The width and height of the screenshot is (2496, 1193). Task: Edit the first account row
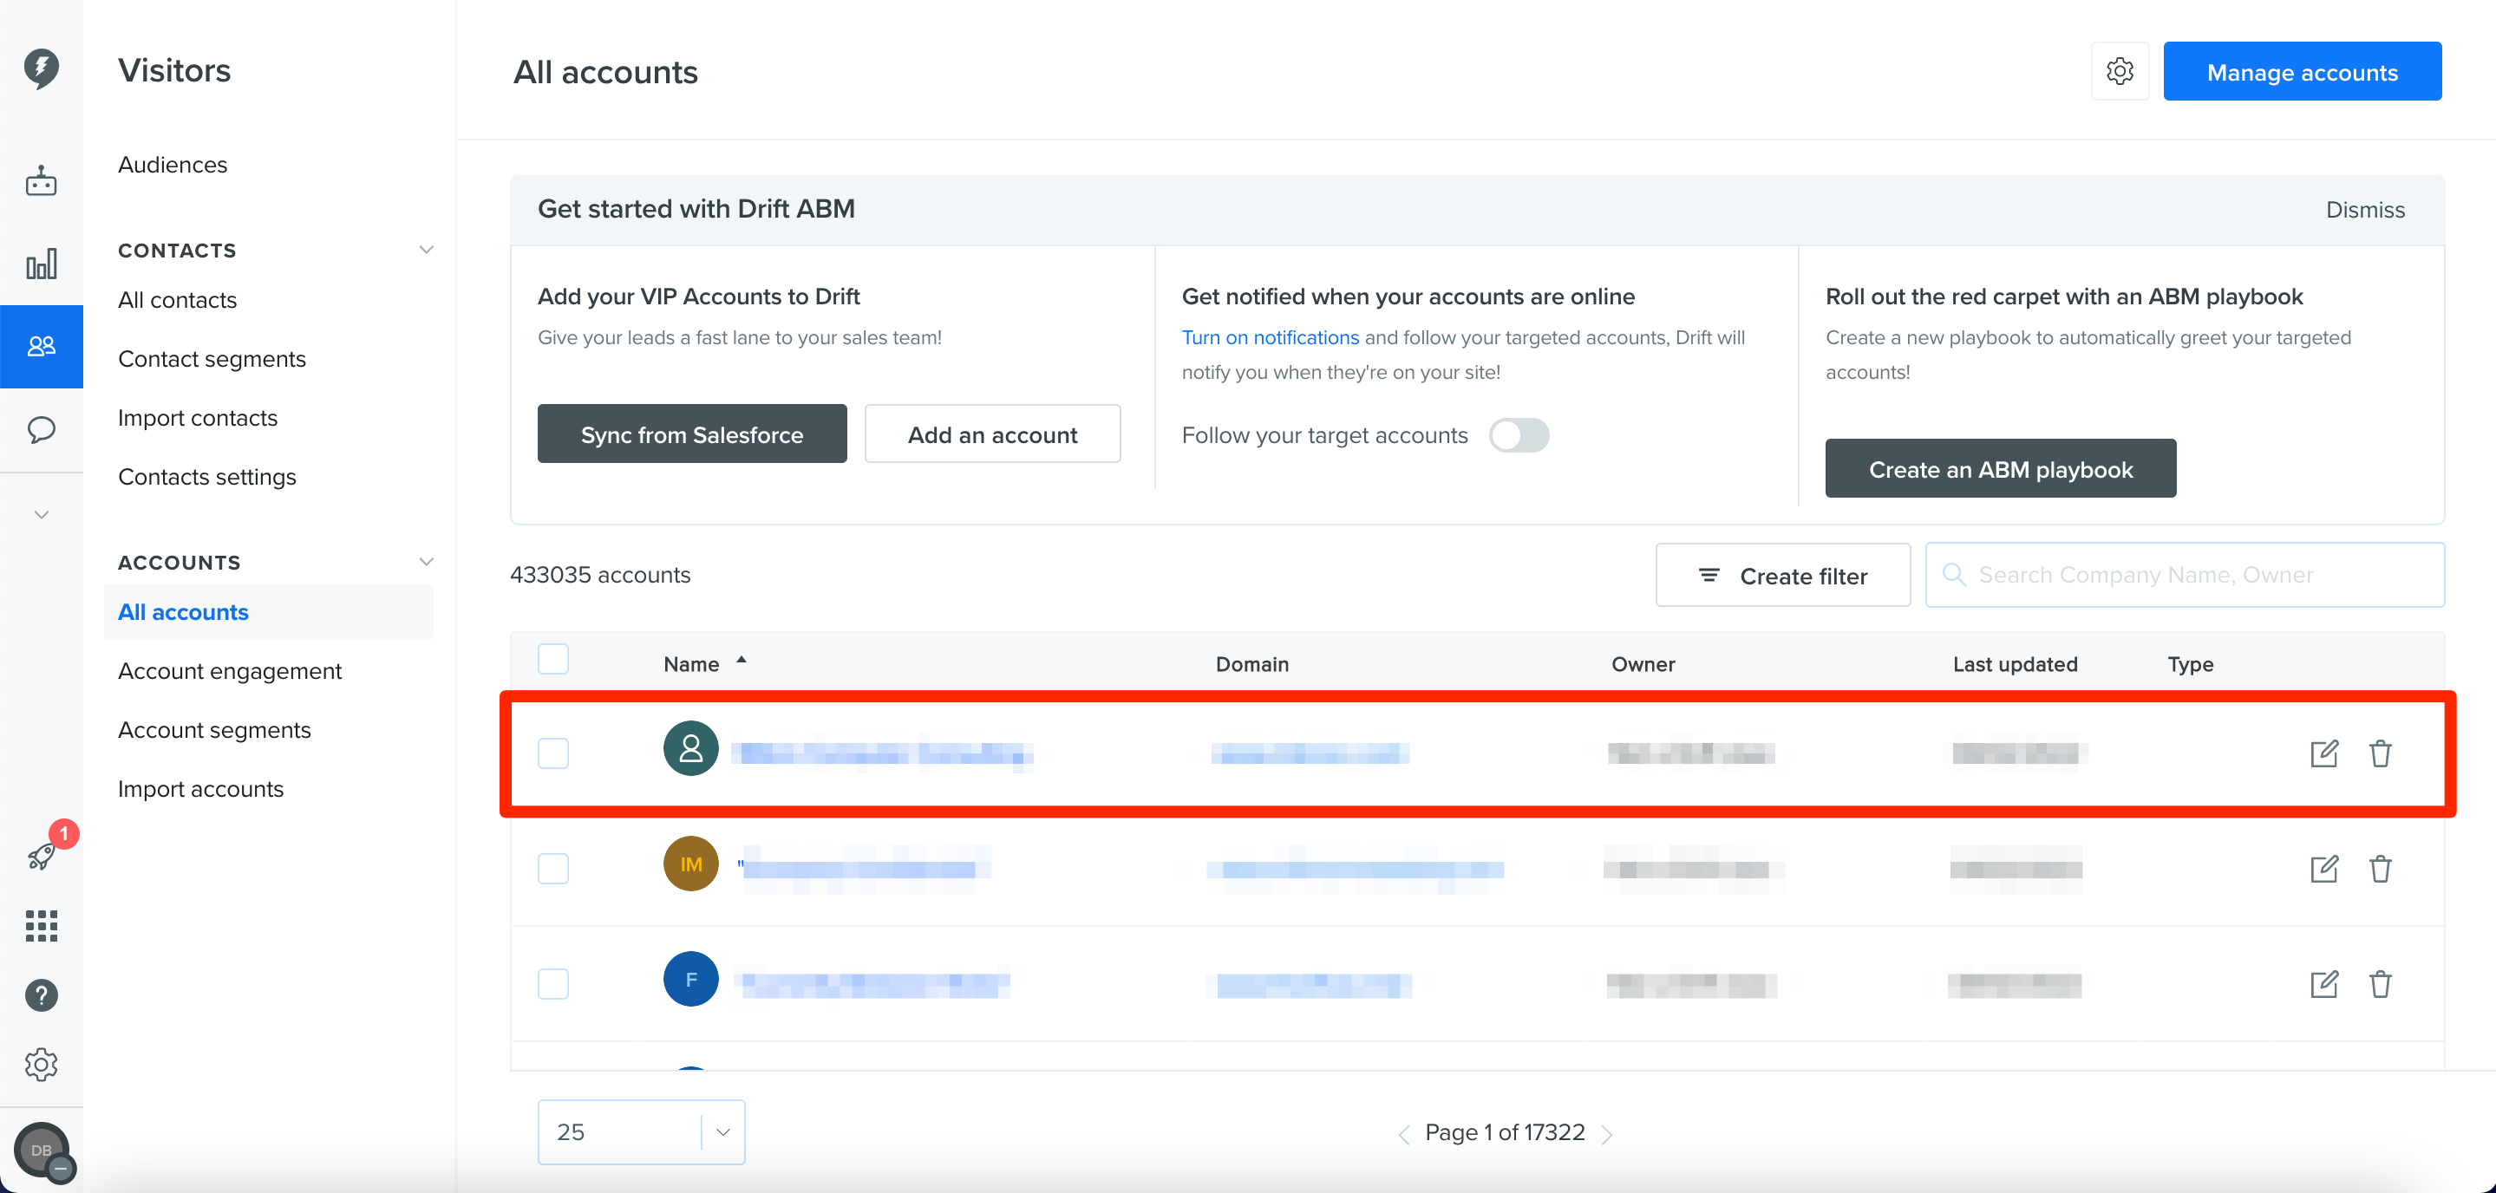point(2324,753)
